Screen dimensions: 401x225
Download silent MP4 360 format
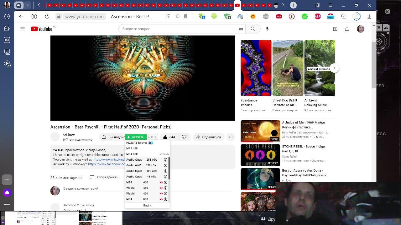(x=142, y=199)
